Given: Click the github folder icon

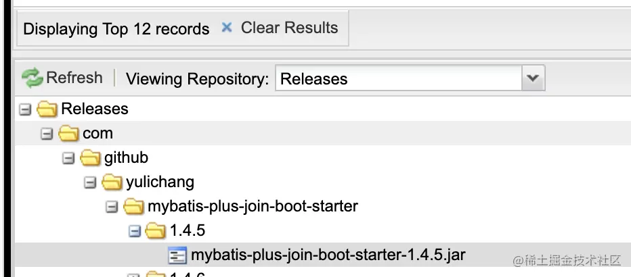Looking at the screenshot, I should pos(90,158).
